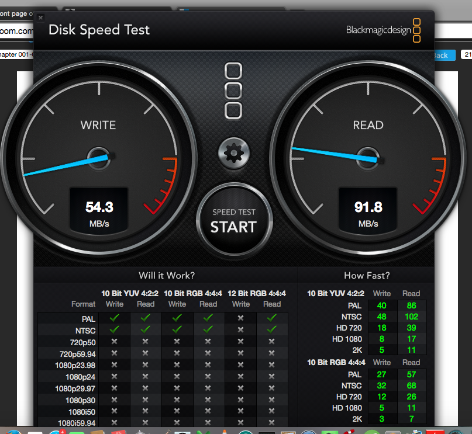Click the value 3 for 2K RGB write
The width and height of the screenshot is (472, 434).
point(382,419)
